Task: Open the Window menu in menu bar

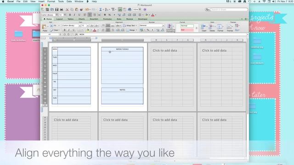Action: (x=79, y=1)
